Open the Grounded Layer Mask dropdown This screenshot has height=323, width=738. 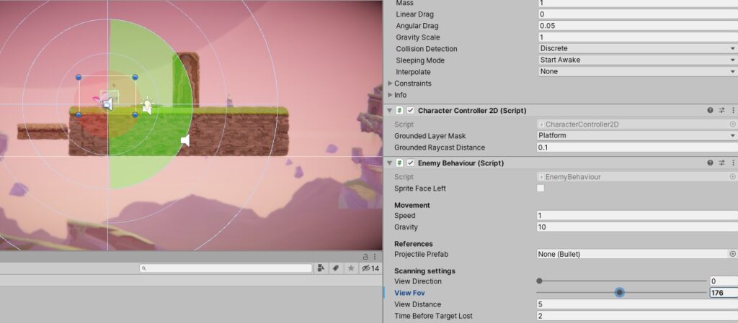(636, 135)
